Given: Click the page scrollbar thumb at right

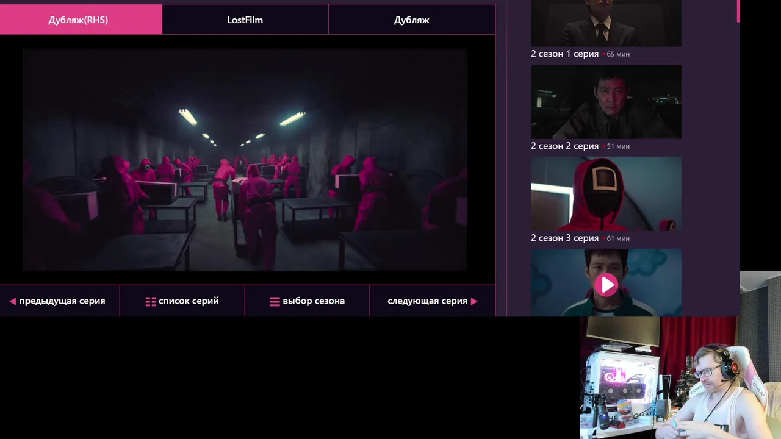Looking at the screenshot, I should tap(738, 11).
